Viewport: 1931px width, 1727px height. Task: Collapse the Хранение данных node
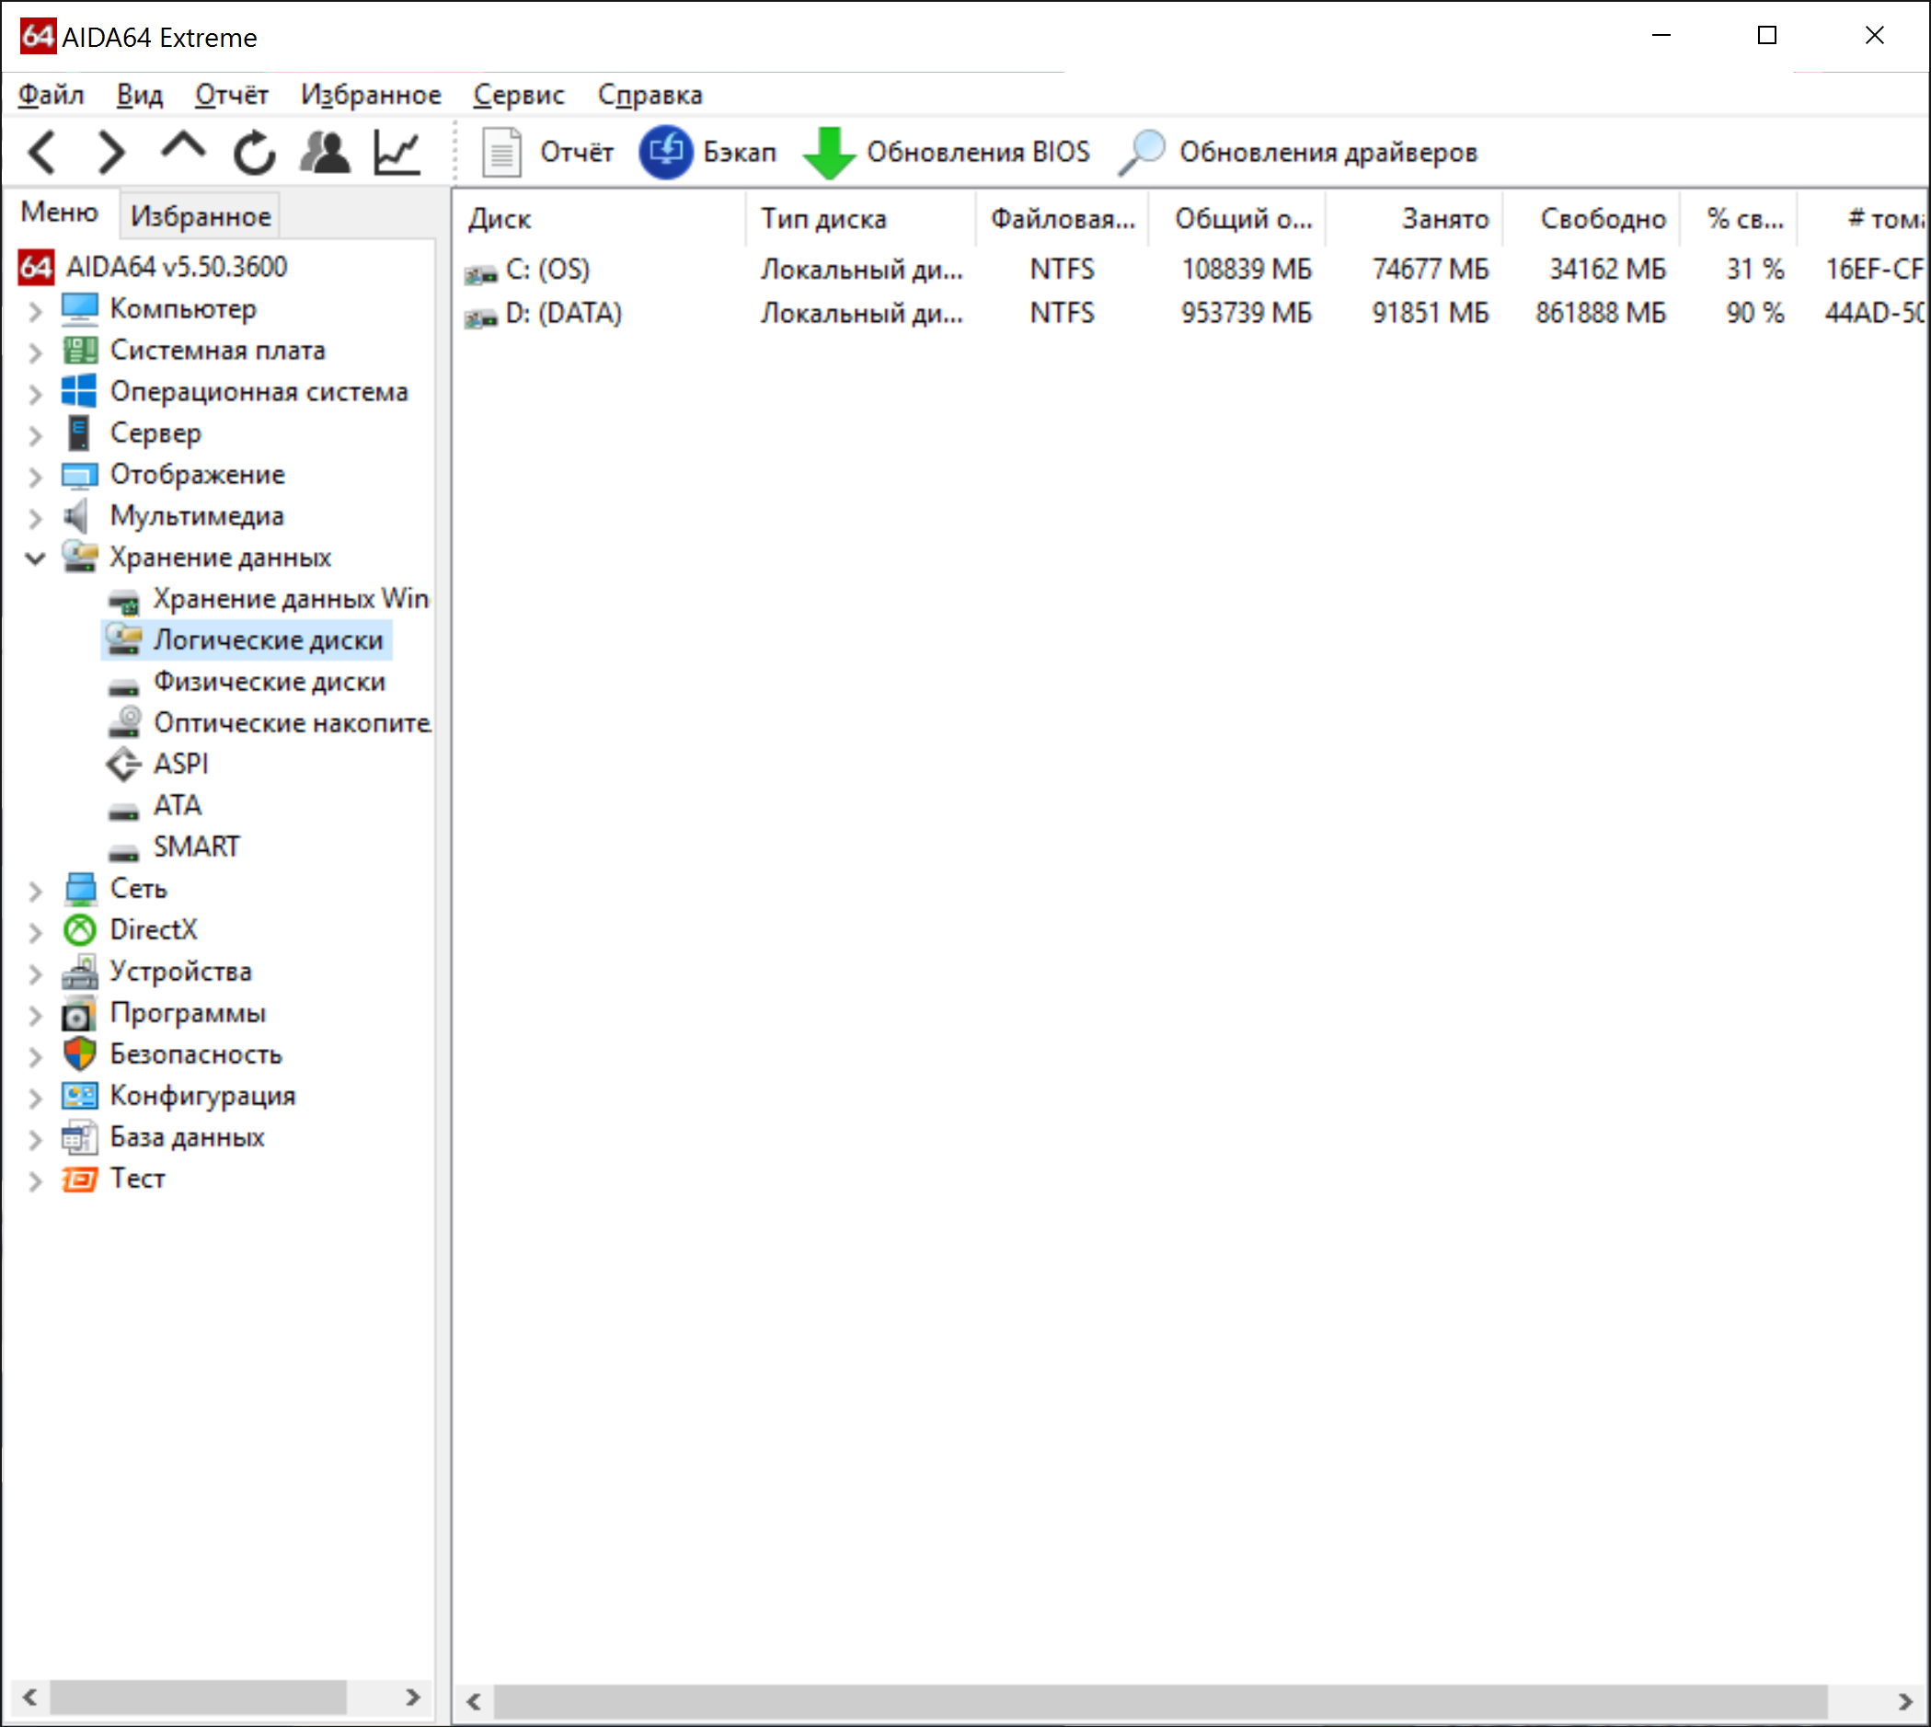[x=35, y=558]
